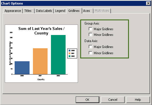Click the Cancel button

tap(113, 100)
